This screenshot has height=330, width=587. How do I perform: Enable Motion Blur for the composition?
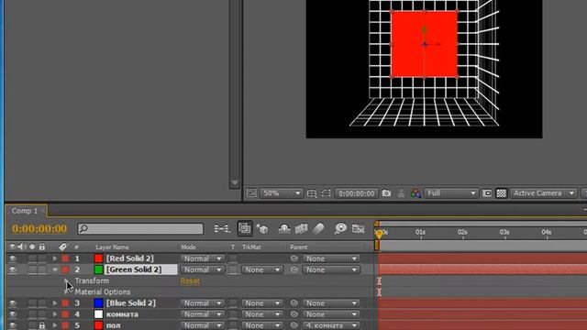(318, 228)
